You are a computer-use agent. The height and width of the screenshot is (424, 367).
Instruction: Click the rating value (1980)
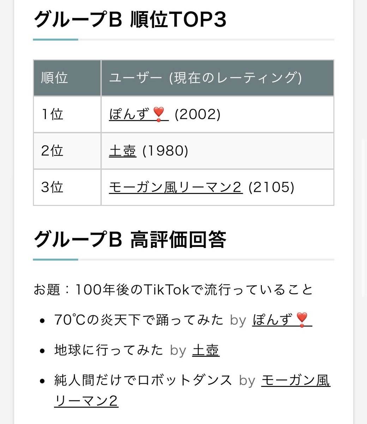[x=165, y=151]
